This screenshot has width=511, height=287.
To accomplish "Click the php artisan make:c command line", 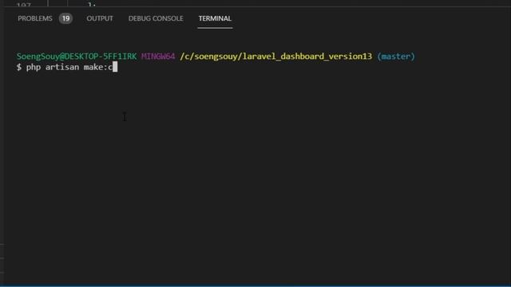I will 67,67.
